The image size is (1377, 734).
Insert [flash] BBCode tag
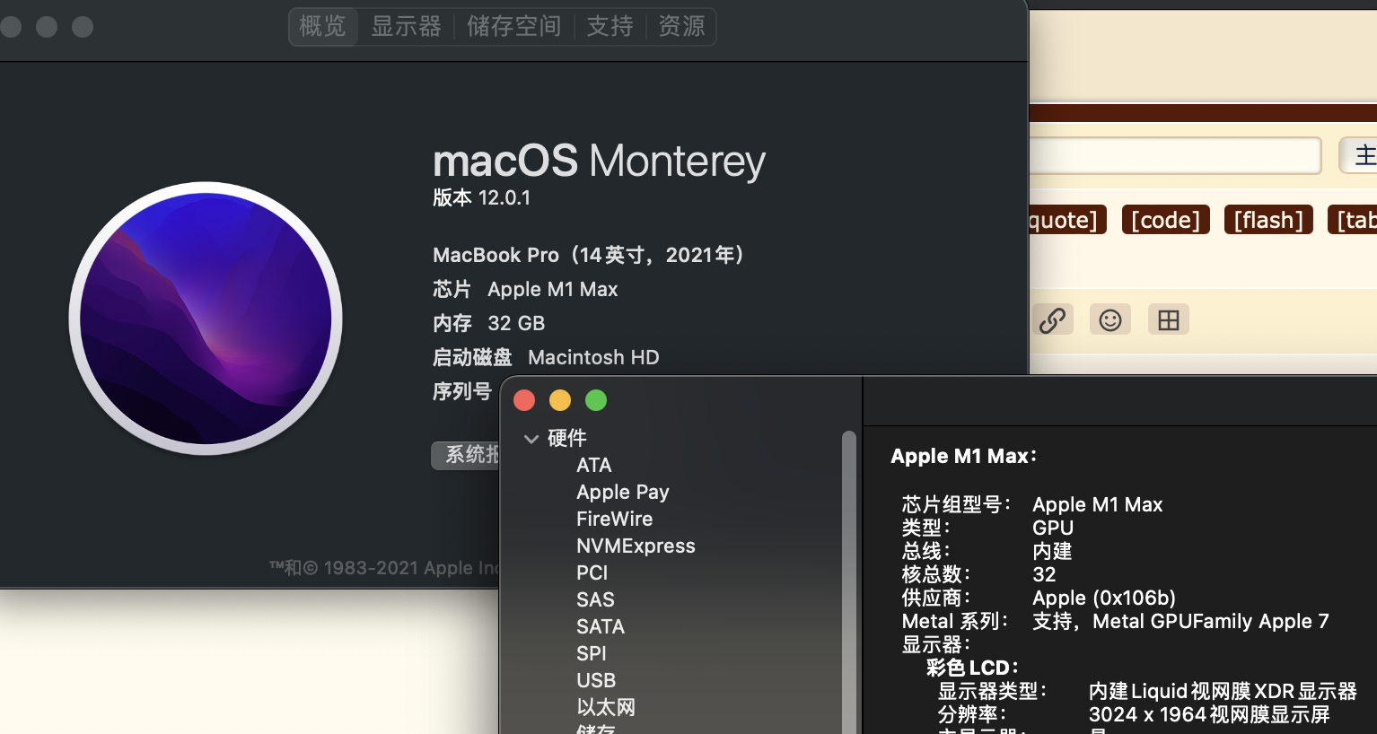(x=1268, y=219)
